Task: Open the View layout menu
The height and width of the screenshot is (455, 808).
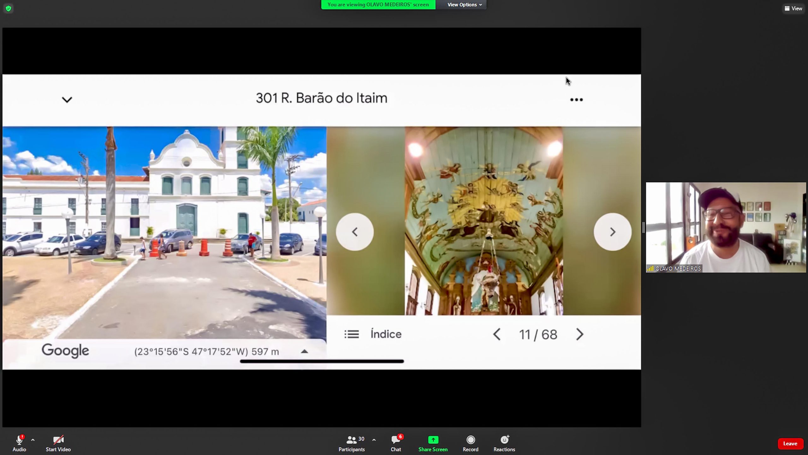Action: [x=793, y=9]
